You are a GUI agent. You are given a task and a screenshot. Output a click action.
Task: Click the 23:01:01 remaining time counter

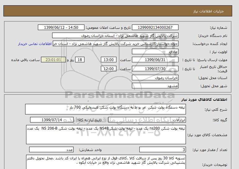53,60
